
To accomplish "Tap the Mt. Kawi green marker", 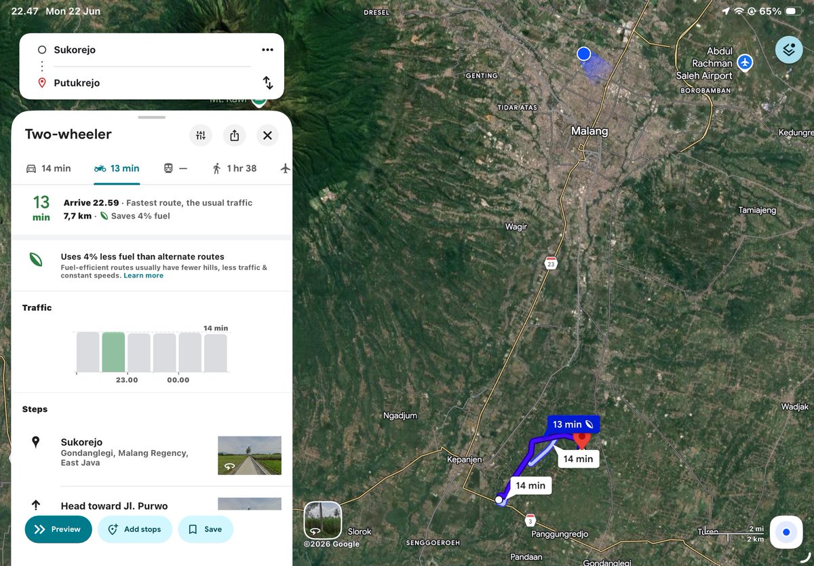I will (x=258, y=100).
